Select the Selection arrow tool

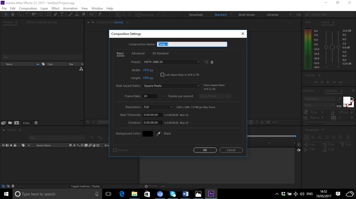[x=7, y=14]
